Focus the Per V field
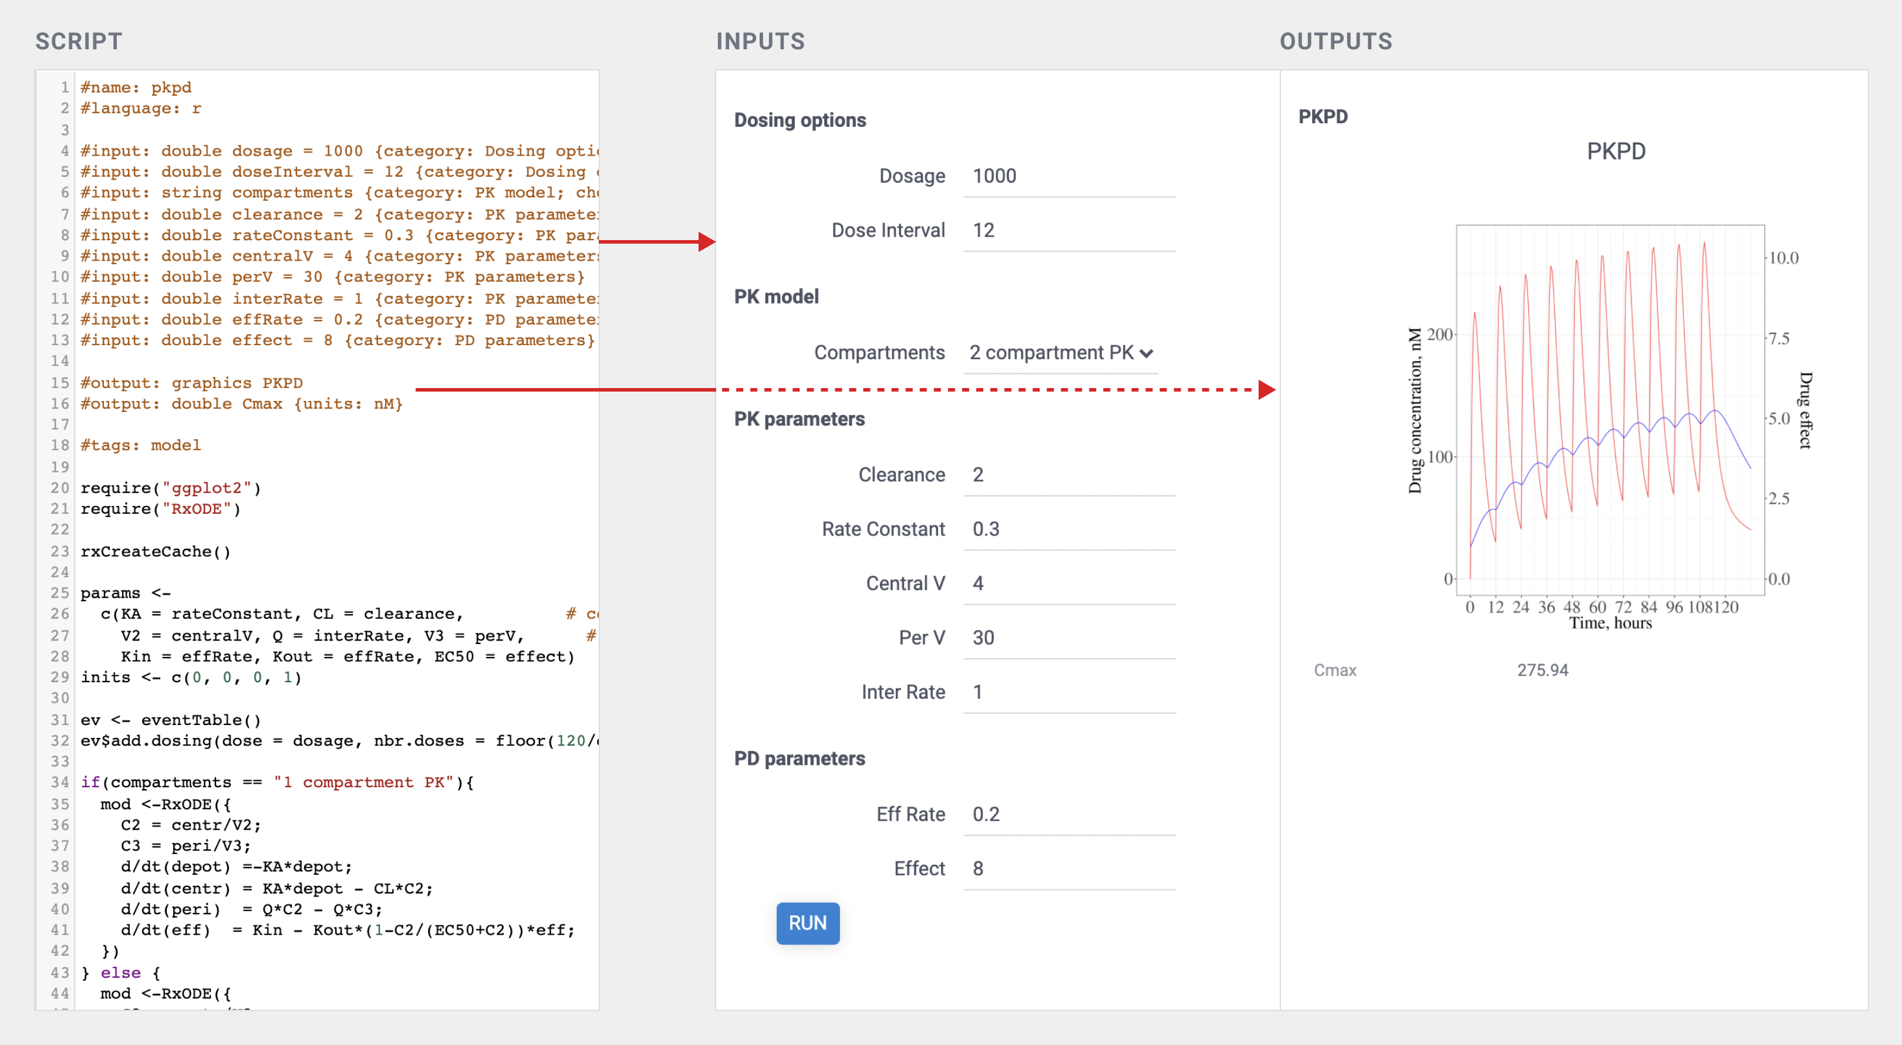 pyautogui.click(x=1068, y=638)
